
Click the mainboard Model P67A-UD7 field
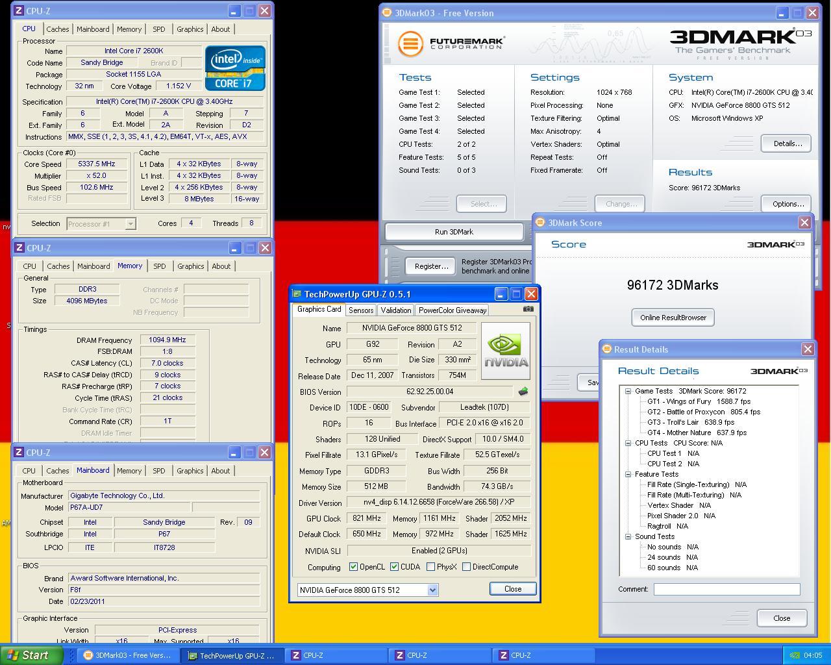(x=129, y=508)
